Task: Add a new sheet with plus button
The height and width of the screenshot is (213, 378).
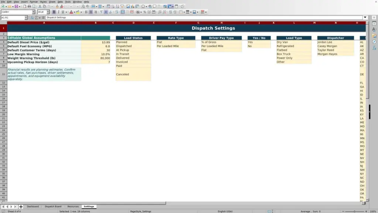Action: pos(21,206)
